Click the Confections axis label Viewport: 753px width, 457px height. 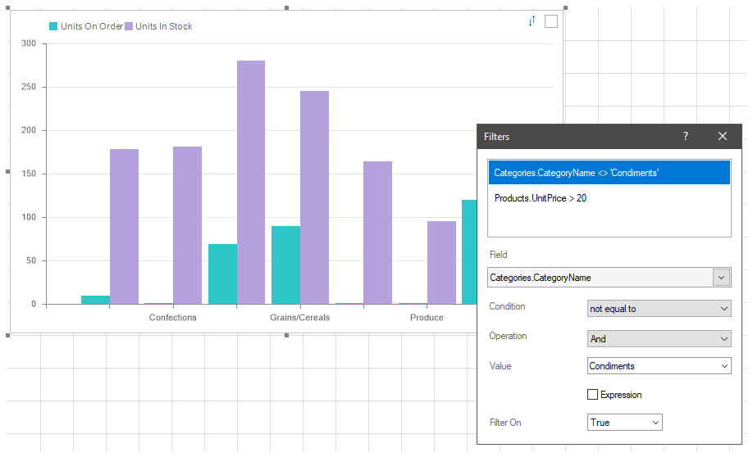coord(172,318)
